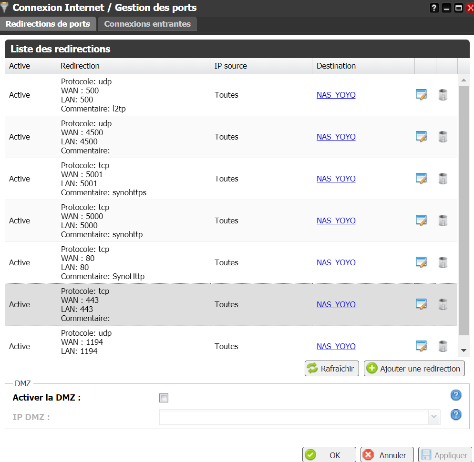The image size is (474, 462).
Task: Edit the UDP port 500 l2tp redirection
Action: [x=421, y=95]
